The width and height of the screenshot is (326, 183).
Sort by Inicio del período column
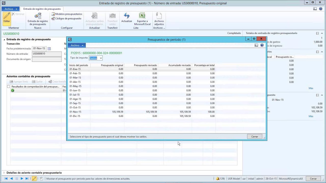point(79,65)
